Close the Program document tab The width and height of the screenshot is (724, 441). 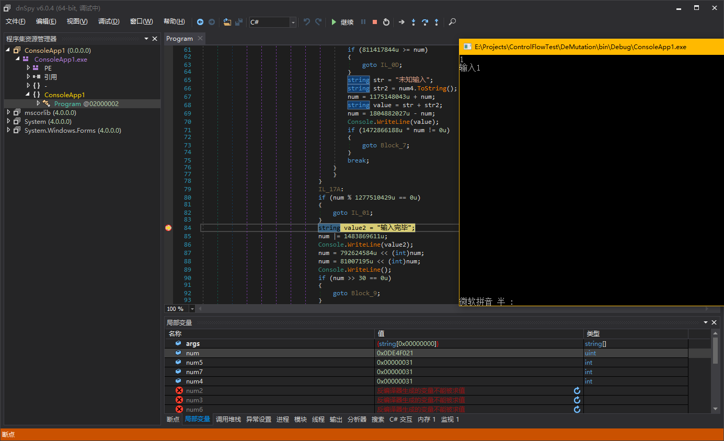(x=200, y=39)
